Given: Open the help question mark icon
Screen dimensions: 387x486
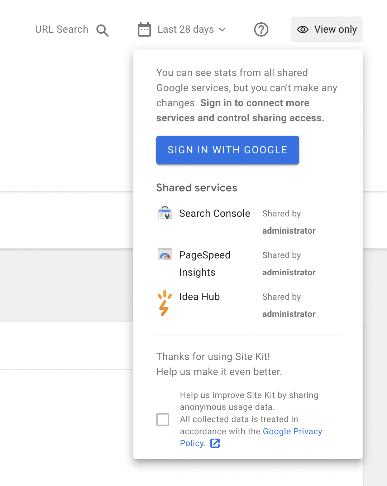Looking at the screenshot, I should [x=261, y=29].
